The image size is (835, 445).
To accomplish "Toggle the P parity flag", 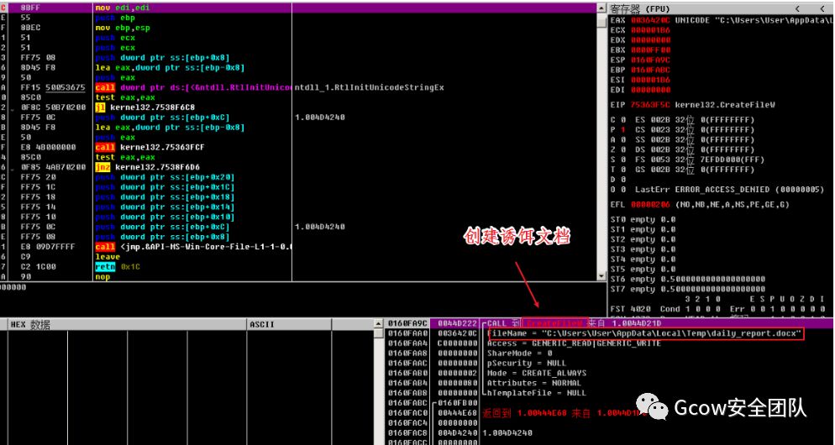I will click(x=623, y=130).
